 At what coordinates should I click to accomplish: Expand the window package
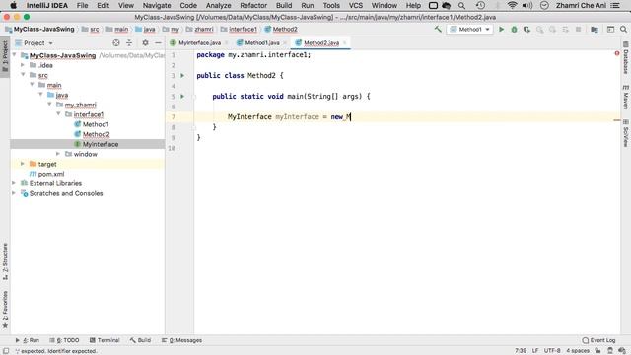click(58, 154)
